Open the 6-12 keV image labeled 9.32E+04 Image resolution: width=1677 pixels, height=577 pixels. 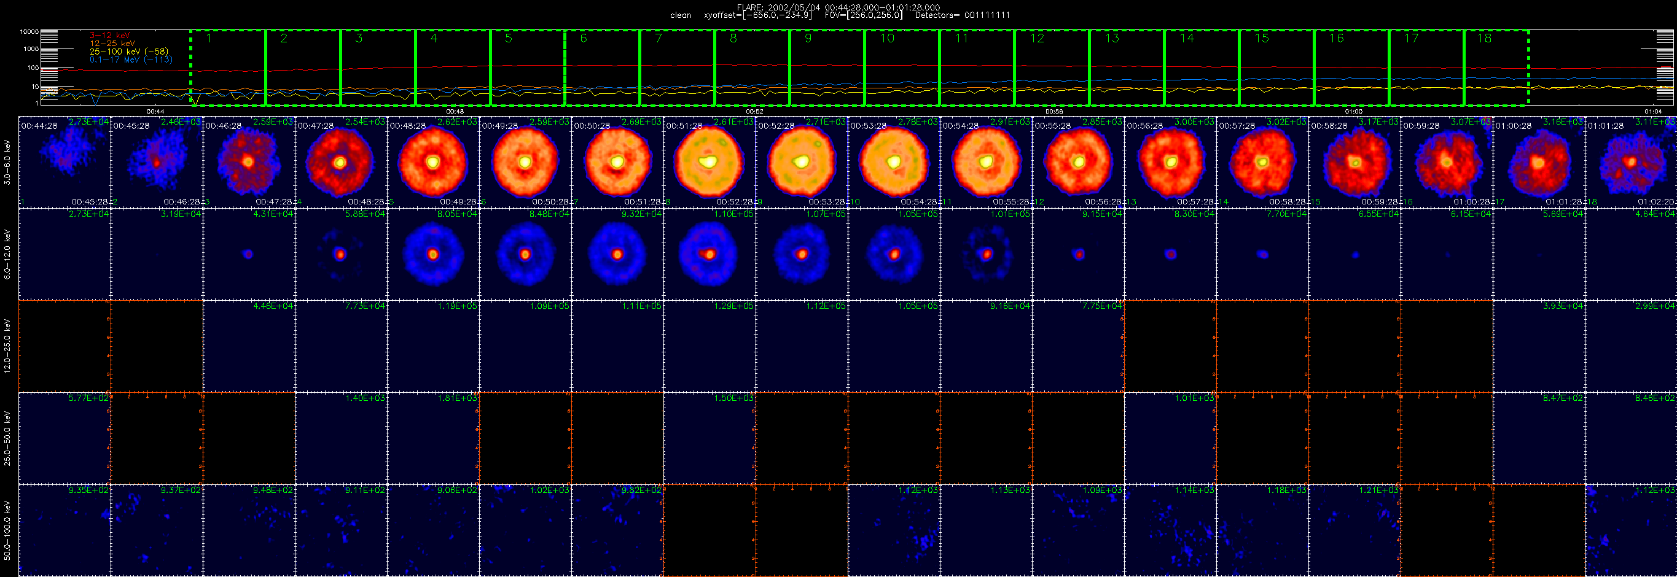tap(617, 254)
